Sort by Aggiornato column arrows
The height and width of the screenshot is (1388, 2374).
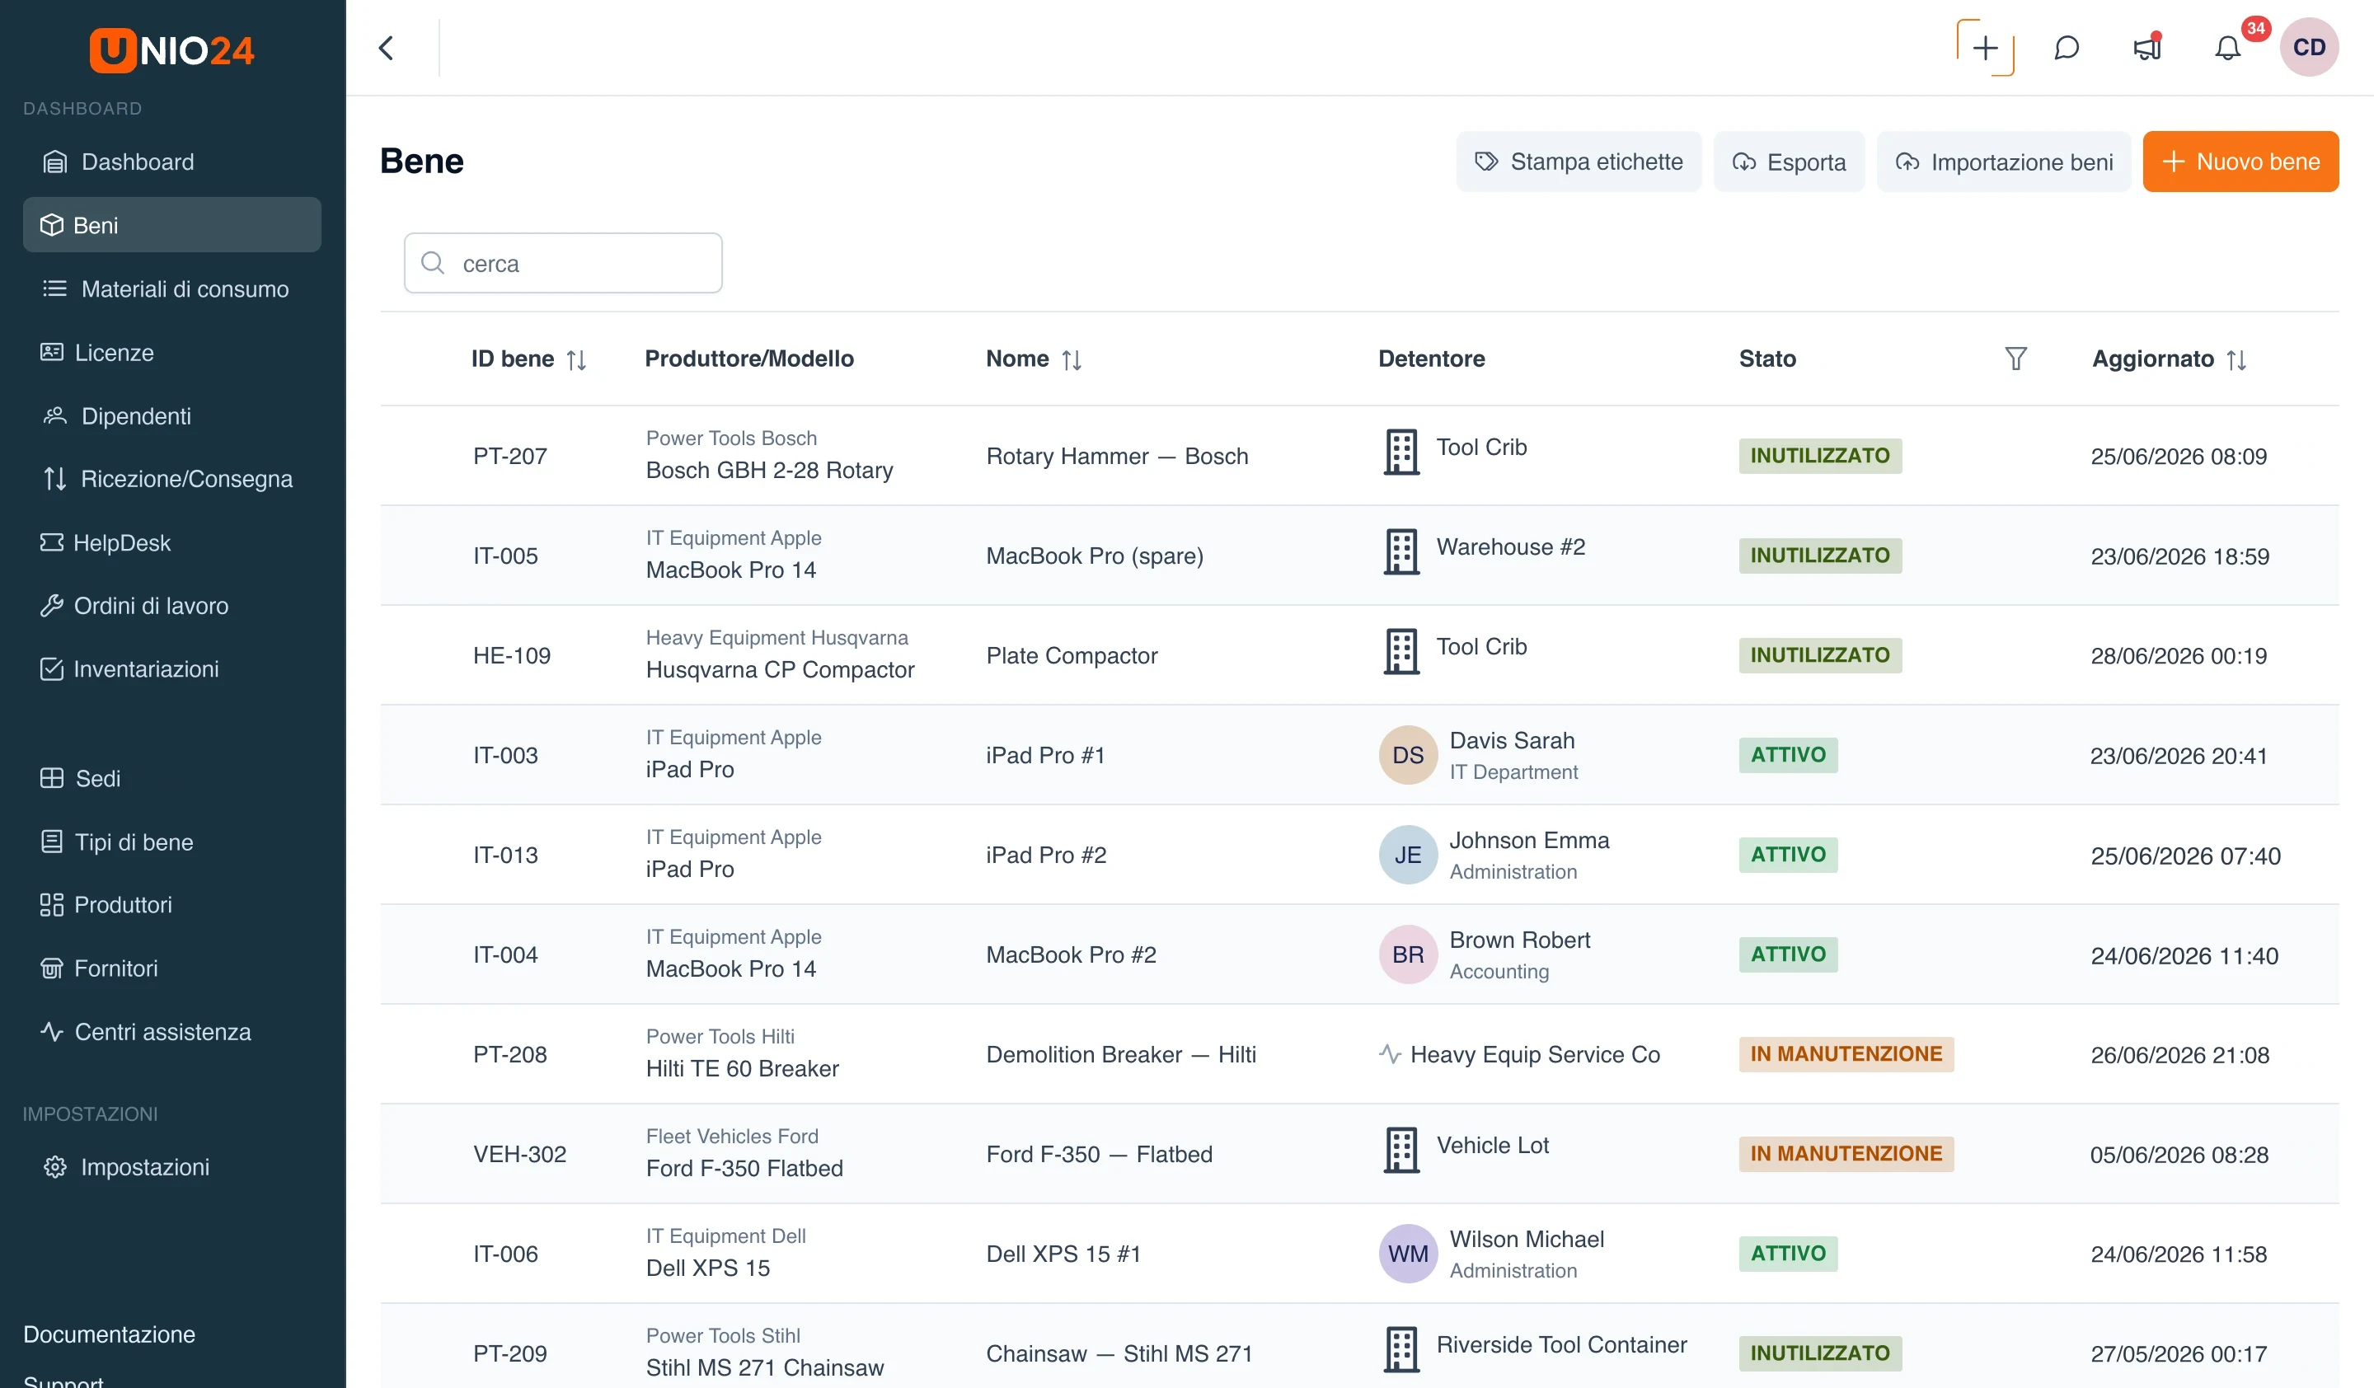pos(2236,359)
